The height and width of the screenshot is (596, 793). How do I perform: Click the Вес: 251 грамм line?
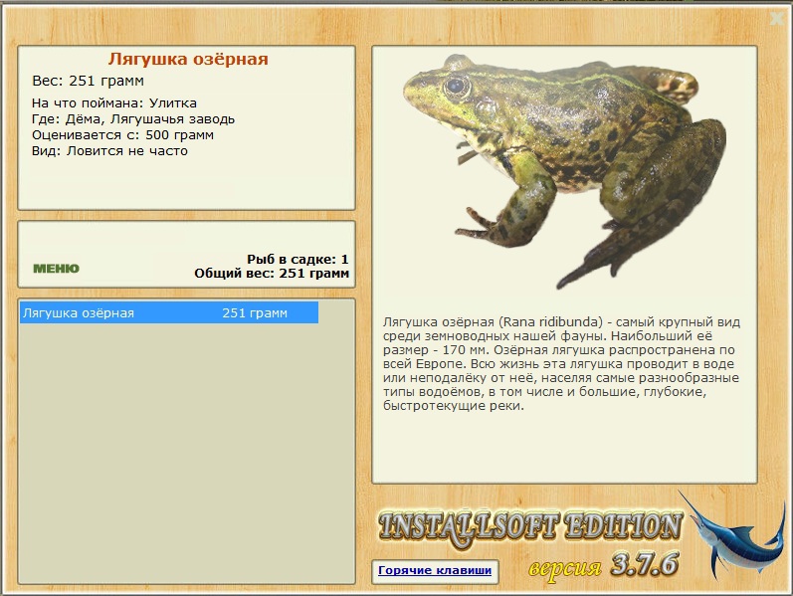tap(88, 81)
